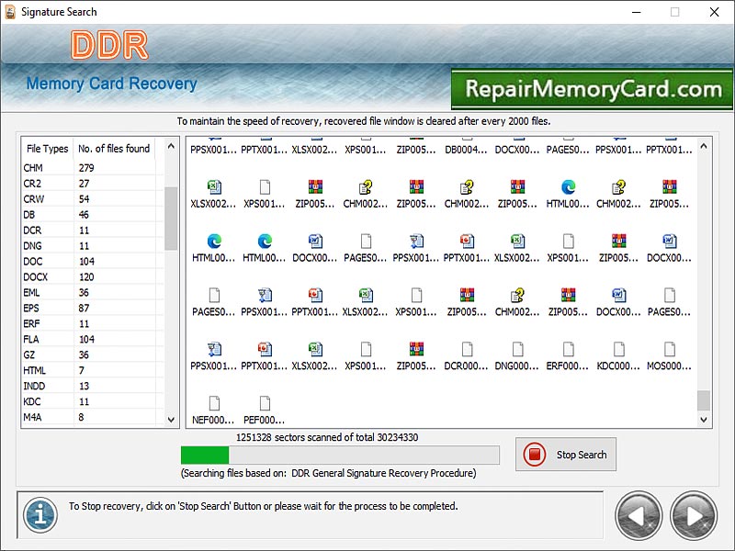
Task: Open the KDC000 recovered file icon
Action: pyautogui.click(x=616, y=351)
